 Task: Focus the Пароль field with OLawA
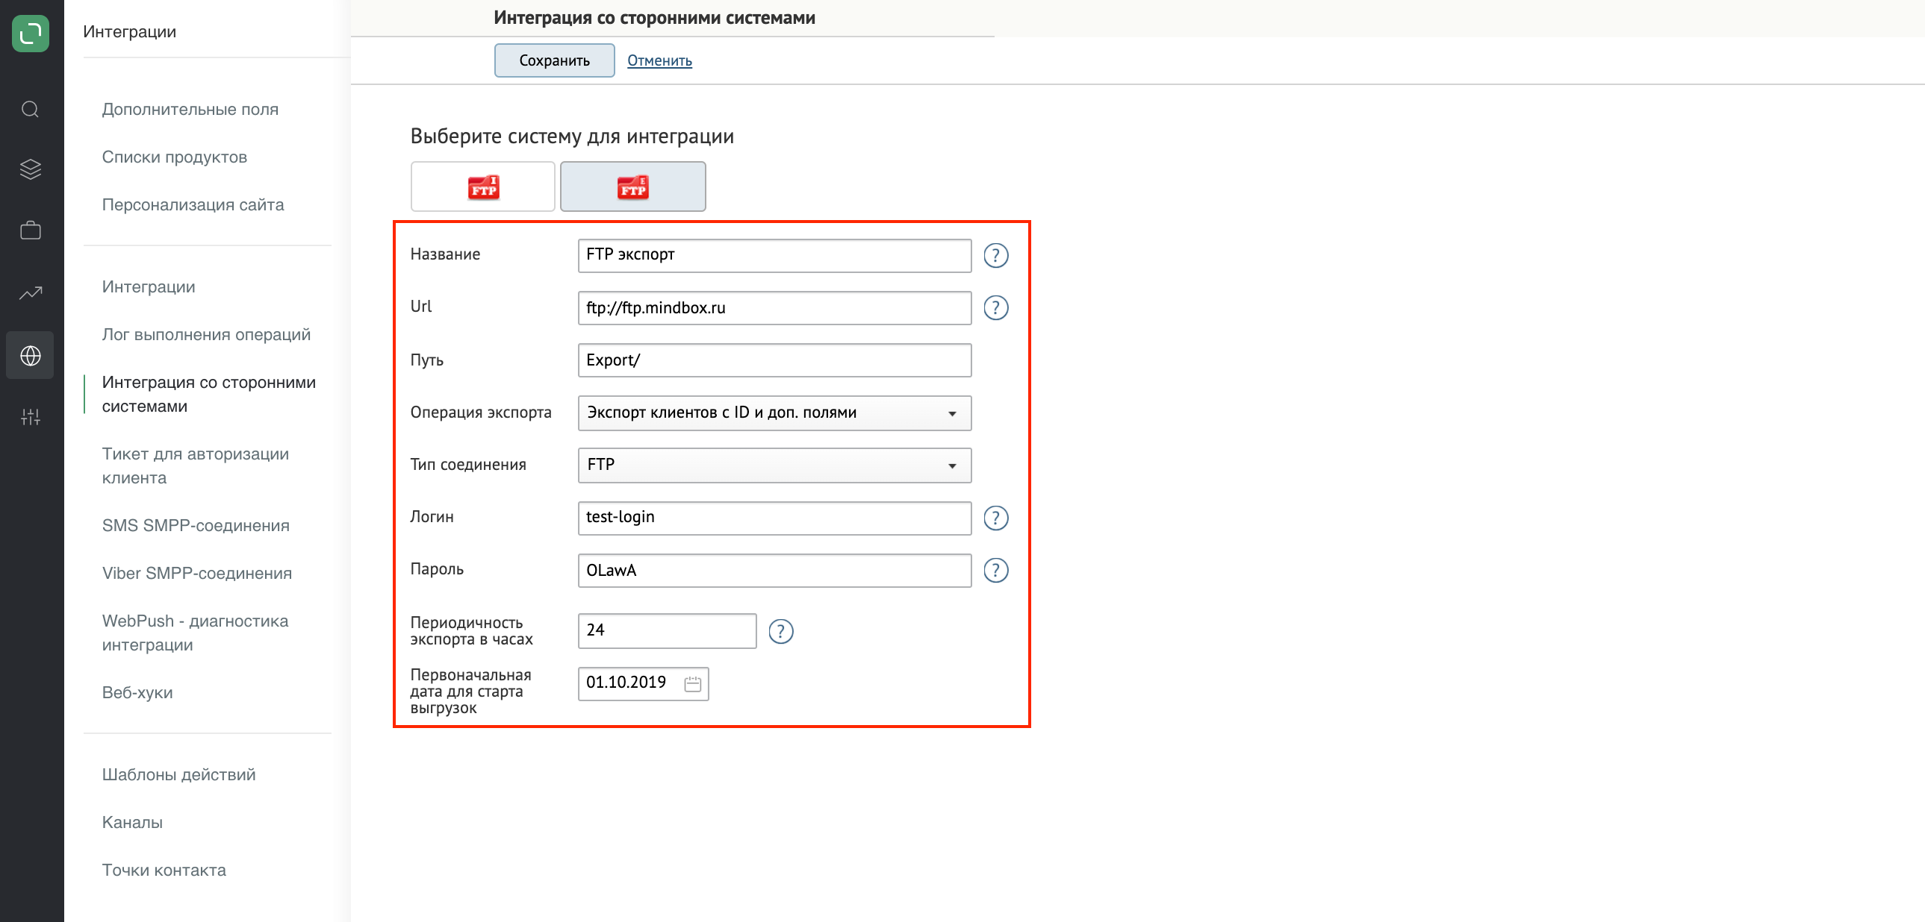pyautogui.click(x=774, y=571)
